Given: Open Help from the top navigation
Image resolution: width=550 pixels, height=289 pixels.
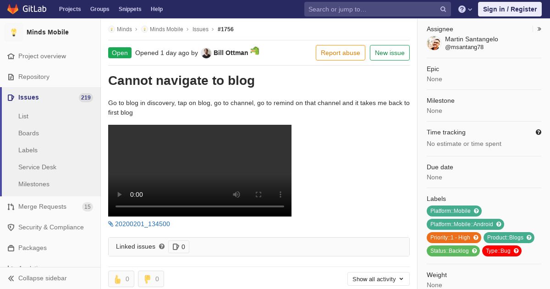Looking at the screenshot, I should click(157, 9).
